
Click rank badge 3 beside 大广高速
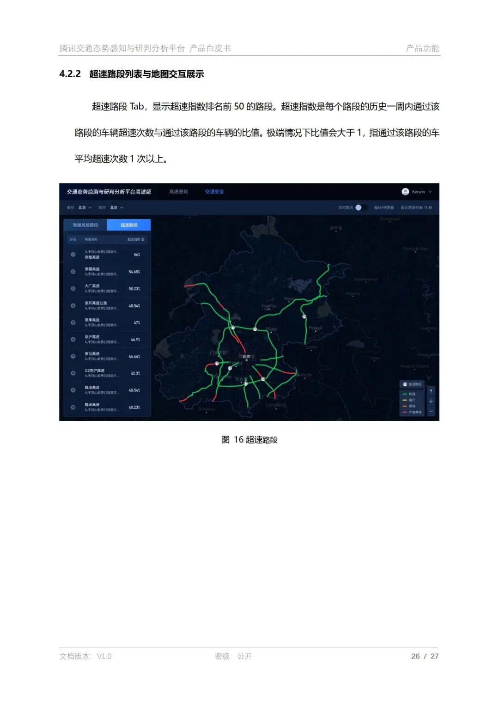pos(73,289)
